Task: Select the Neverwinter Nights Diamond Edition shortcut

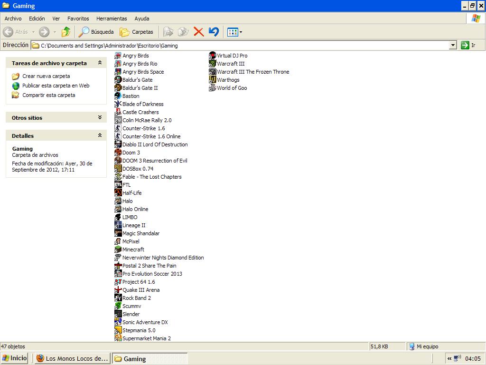Action: 159,258
